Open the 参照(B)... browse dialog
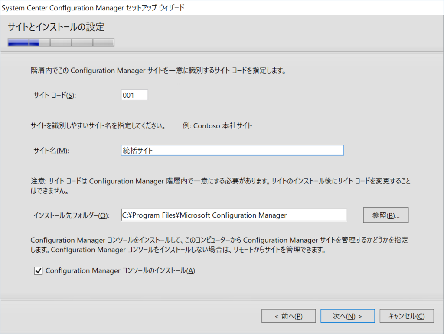Image resolution: width=444 pixels, height=334 pixels. 385,215
